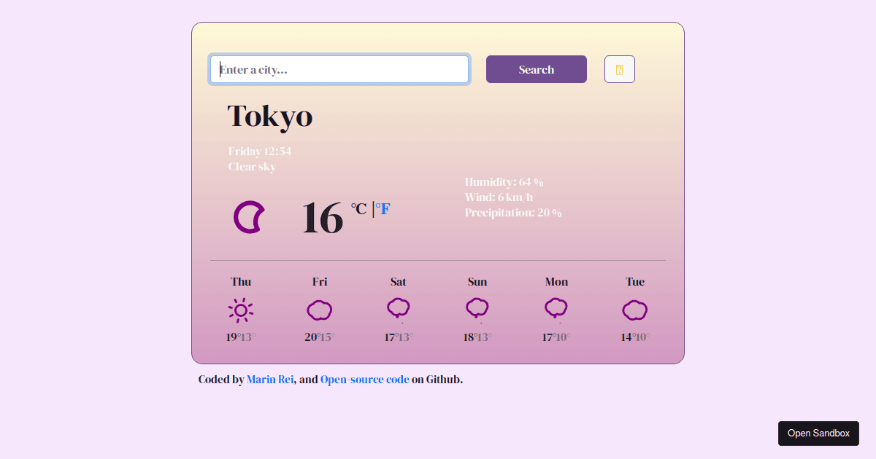
Task: Click Friday's cloud forecast icon
Action: 320,310
